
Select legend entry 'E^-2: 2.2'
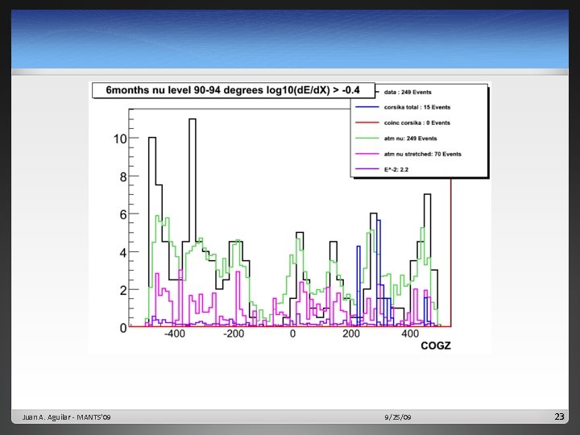pos(396,169)
